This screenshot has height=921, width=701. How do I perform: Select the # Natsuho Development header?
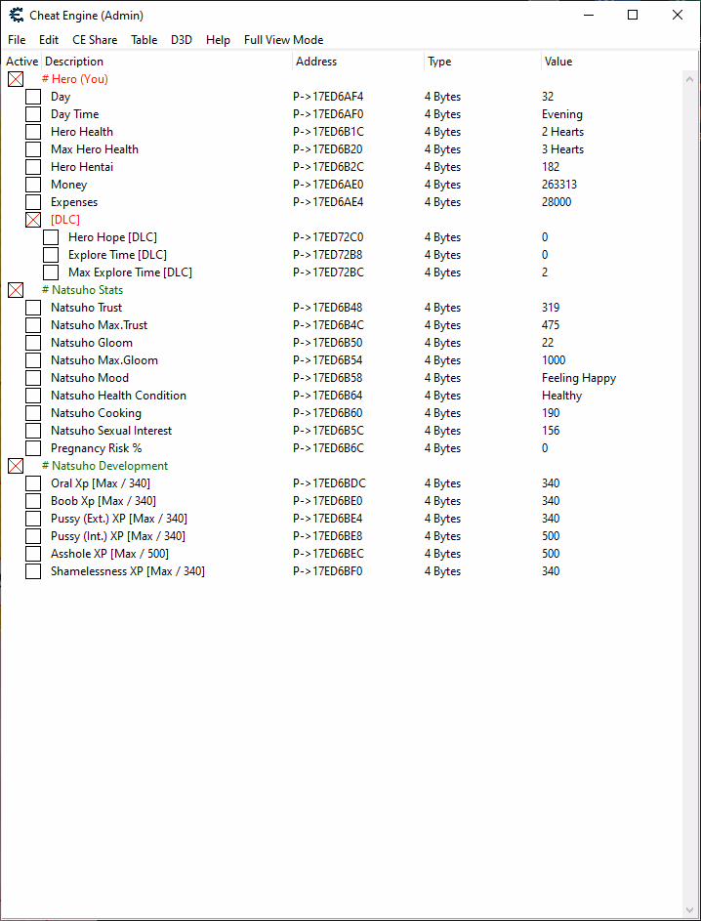(x=105, y=466)
